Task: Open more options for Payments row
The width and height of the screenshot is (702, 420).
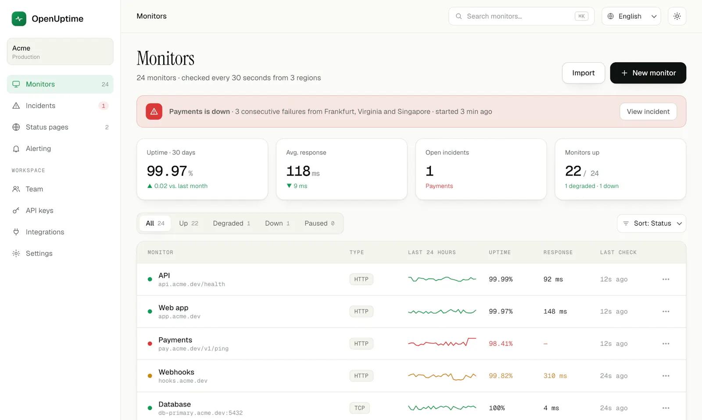Action: [x=666, y=344]
